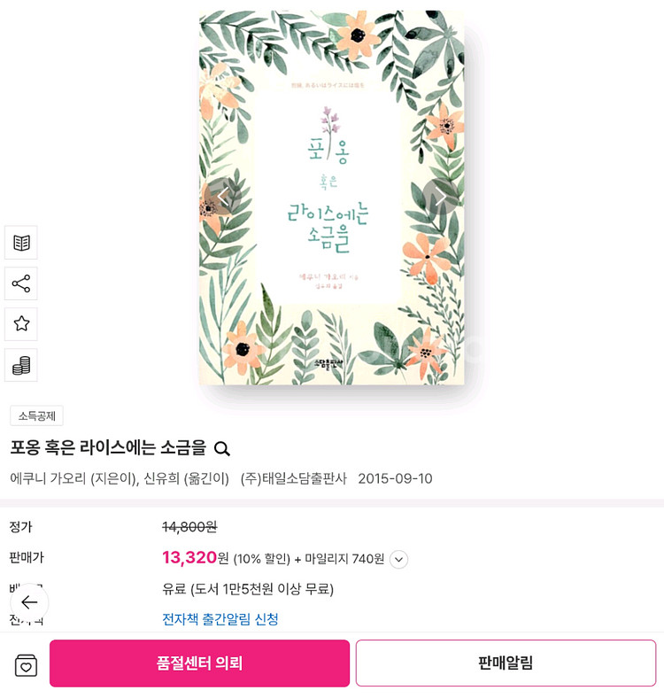The width and height of the screenshot is (664, 698).
Task: Save book with heart wishlist icon
Action: coord(26,665)
